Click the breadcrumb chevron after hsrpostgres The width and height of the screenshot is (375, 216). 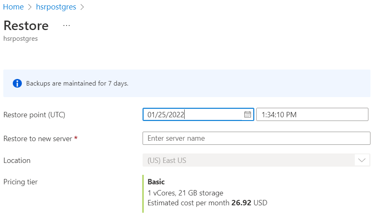[x=82, y=7]
